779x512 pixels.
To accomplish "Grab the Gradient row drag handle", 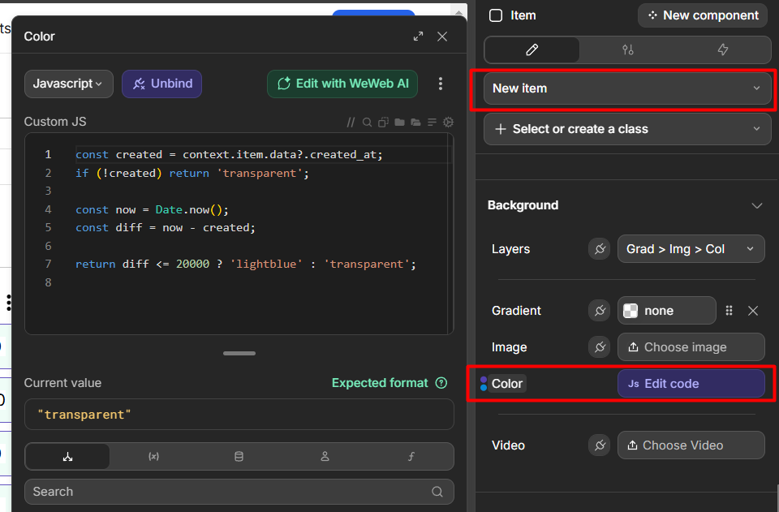I will click(x=729, y=311).
